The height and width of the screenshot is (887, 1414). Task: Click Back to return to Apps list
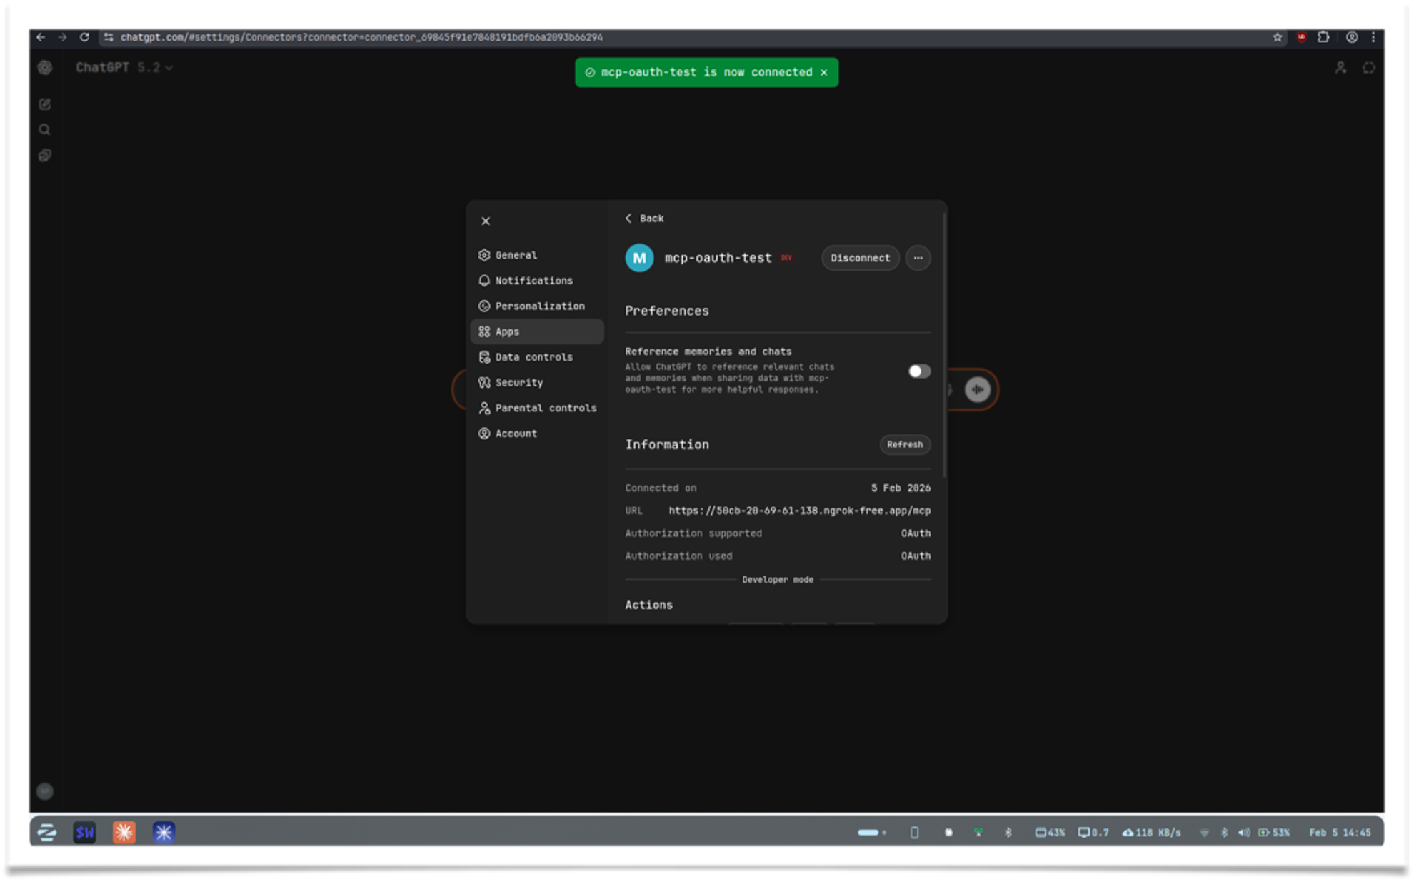point(644,219)
